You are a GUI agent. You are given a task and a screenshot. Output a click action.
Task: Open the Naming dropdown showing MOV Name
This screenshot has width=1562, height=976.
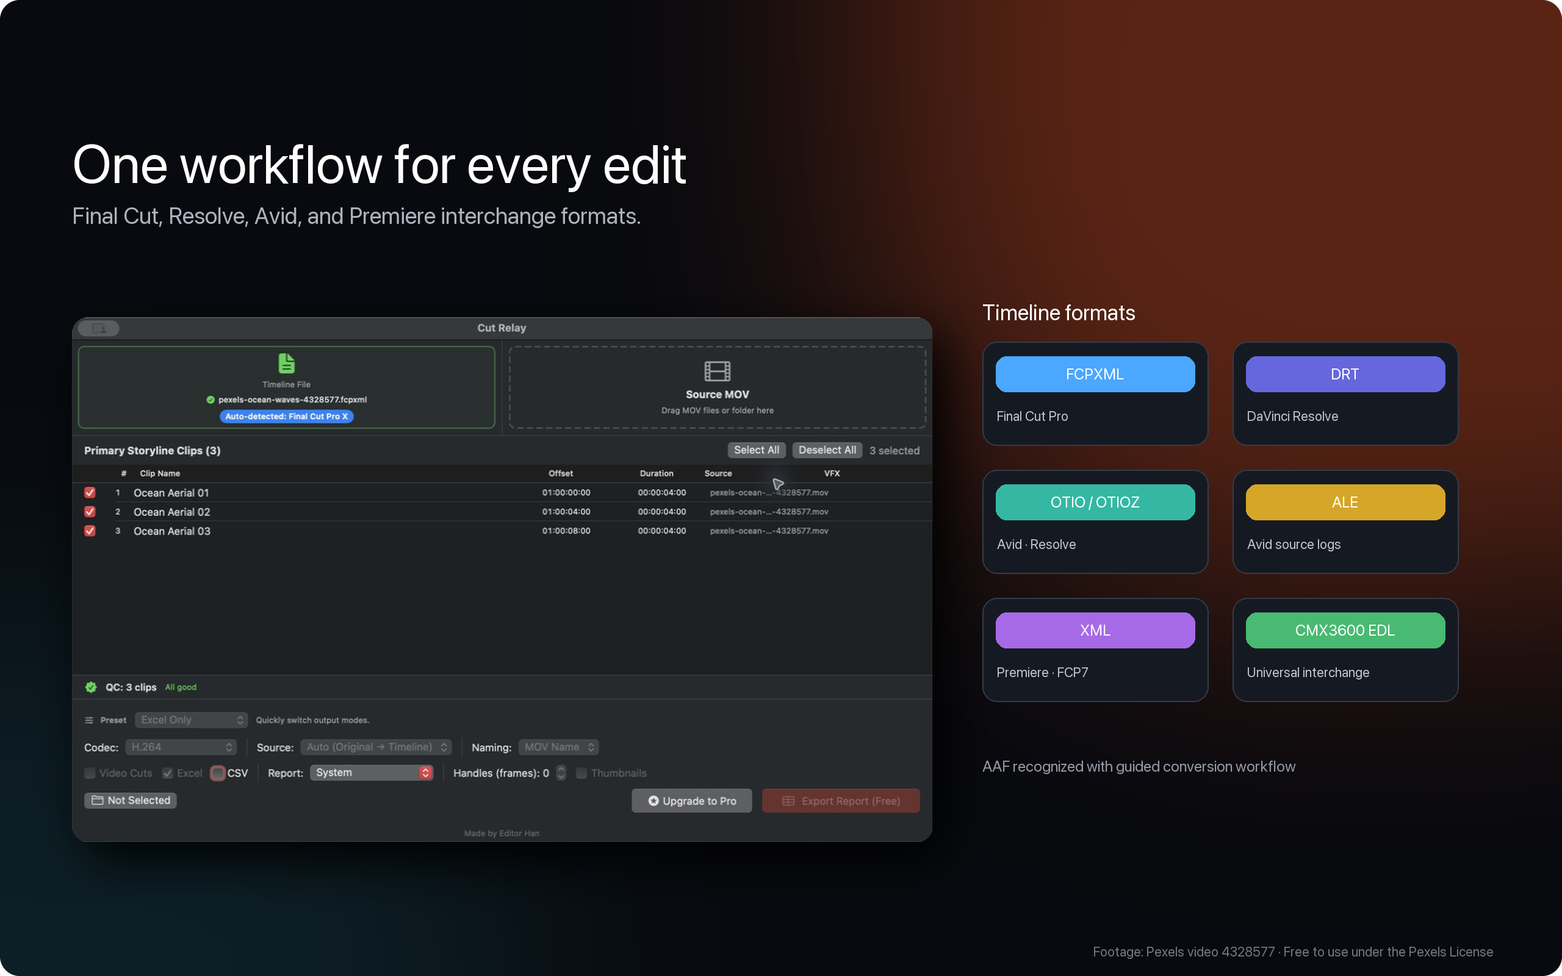(558, 747)
